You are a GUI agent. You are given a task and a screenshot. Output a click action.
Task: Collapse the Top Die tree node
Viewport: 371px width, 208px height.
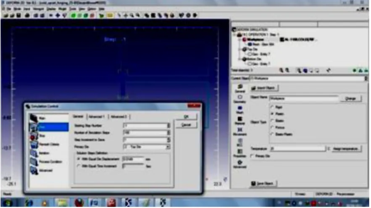pos(240,49)
